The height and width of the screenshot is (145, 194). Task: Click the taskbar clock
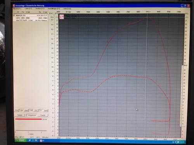[182, 142]
